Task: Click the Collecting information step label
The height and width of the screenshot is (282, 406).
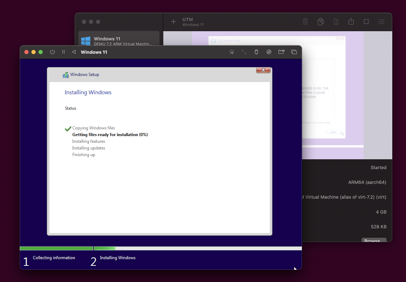Action: pos(54,258)
